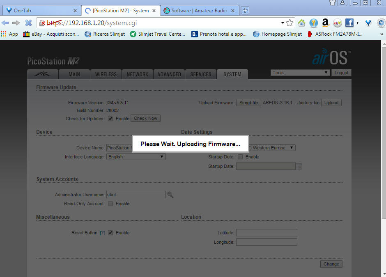Open the browser home page icon
Screen dimensions: 386x277
pos(301,23)
